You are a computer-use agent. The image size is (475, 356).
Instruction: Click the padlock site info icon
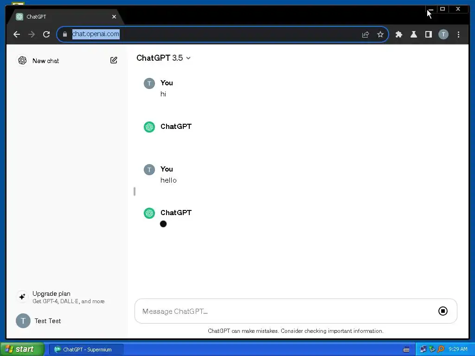coord(65,34)
